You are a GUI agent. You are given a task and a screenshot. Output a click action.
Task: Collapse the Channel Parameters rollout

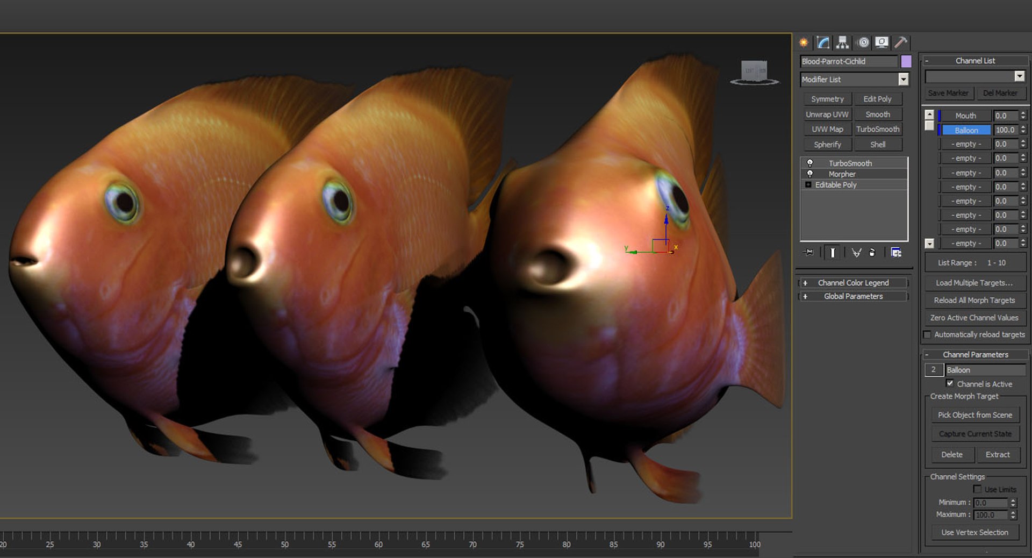(x=975, y=354)
